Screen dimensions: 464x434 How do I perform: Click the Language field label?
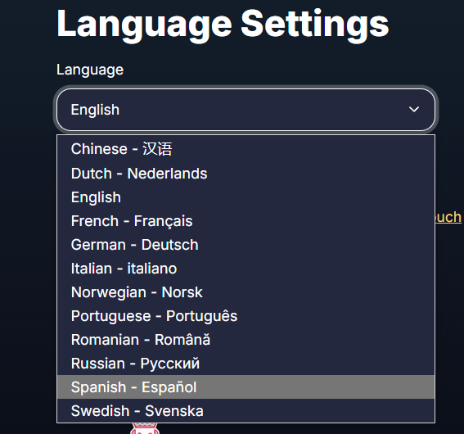click(x=90, y=70)
